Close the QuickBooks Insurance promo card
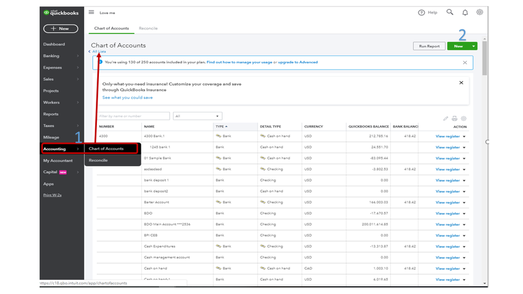This screenshot has height=294, width=523. pyautogui.click(x=461, y=83)
